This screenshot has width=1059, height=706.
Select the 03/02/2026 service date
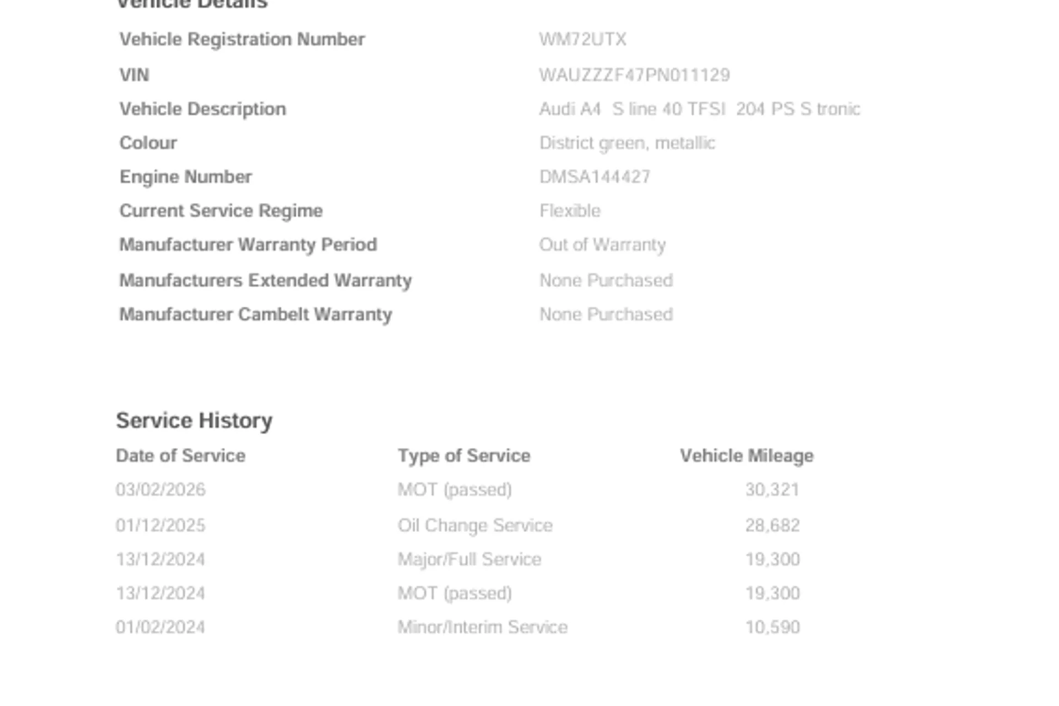[x=161, y=490]
